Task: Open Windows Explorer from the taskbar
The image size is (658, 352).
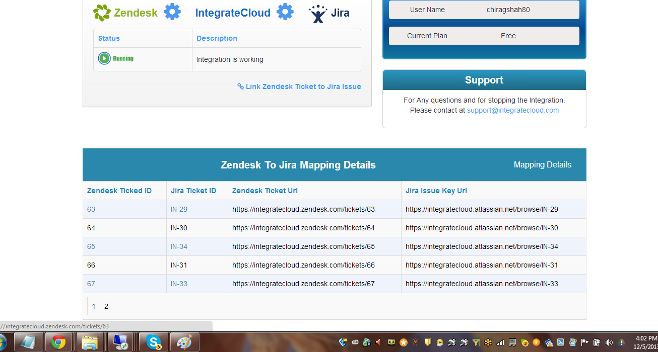Action: tap(90, 342)
